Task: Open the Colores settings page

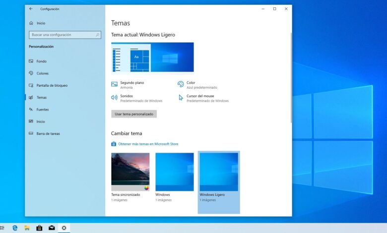Action: [x=43, y=73]
